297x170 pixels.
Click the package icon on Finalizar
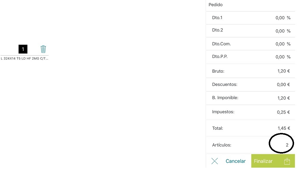(287, 161)
